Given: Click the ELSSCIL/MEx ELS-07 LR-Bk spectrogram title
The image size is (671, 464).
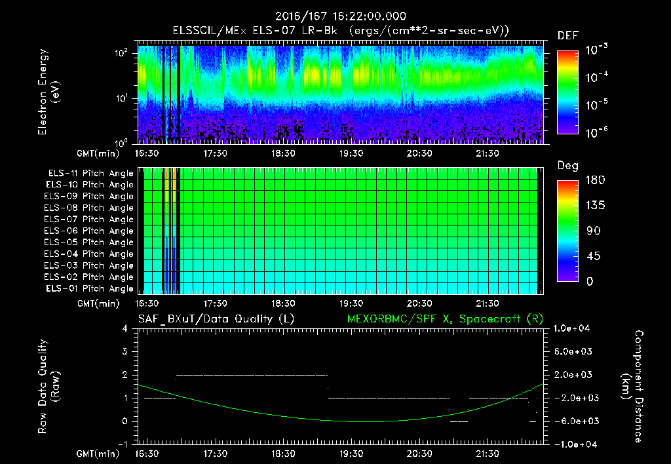Looking at the screenshot, I should pos(341,31).
